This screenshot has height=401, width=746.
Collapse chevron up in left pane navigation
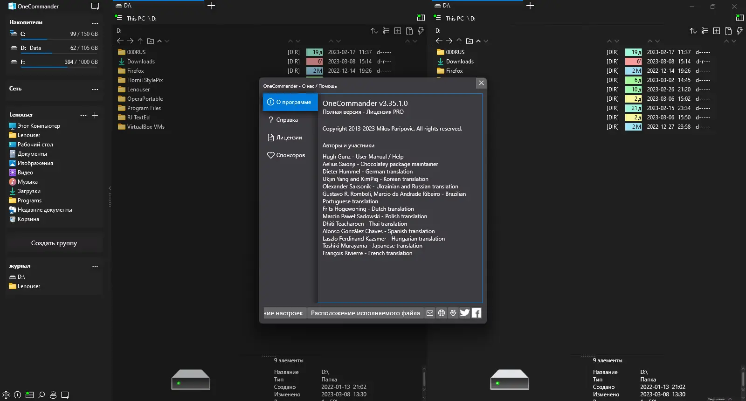click(x=159, y=41)
